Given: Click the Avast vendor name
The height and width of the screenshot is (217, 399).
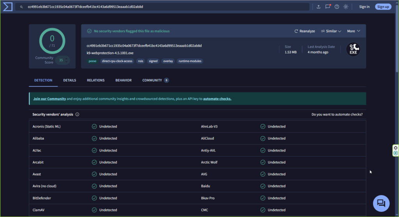Looking at the screenshot, I should 37,174.
